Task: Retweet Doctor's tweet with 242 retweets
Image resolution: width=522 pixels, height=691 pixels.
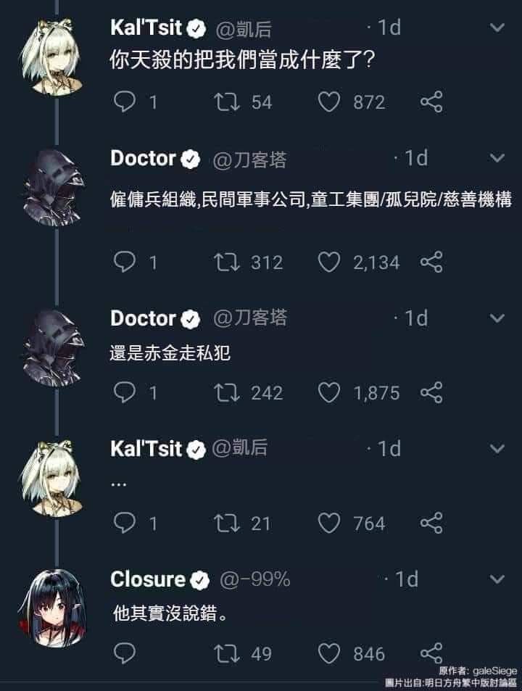Action: [x=226, y=393]
